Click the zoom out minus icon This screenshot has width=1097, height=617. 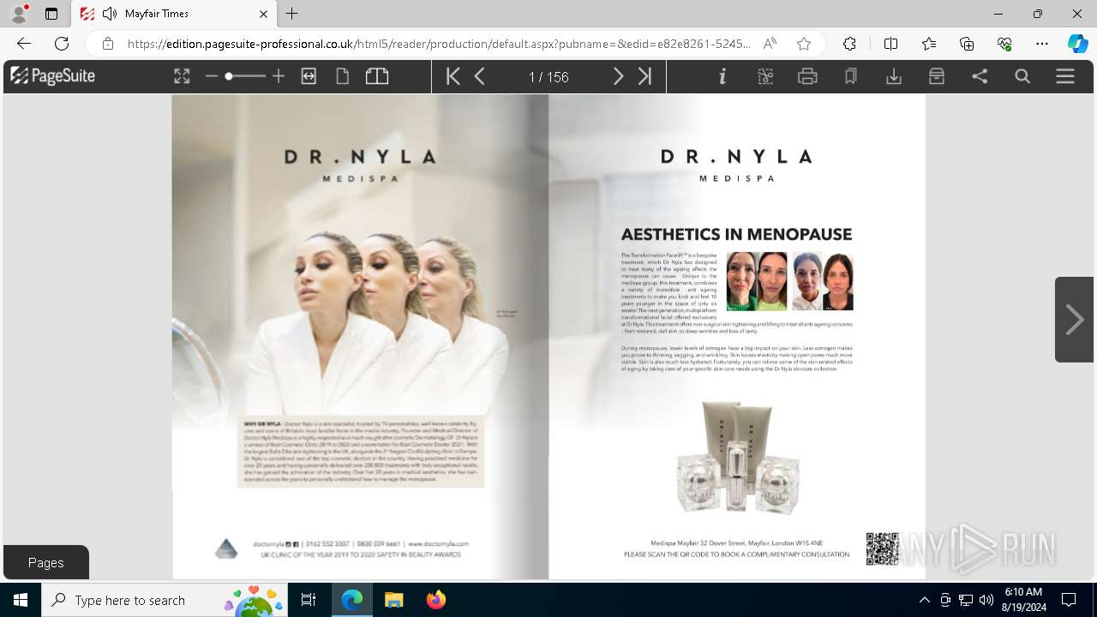(x=212, y=76)
